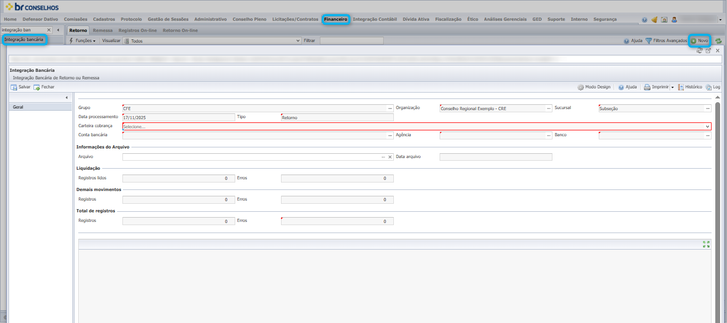Screen dimensions: 727x323
Task: Click the Data processamento field
Action: coord(178,117)
